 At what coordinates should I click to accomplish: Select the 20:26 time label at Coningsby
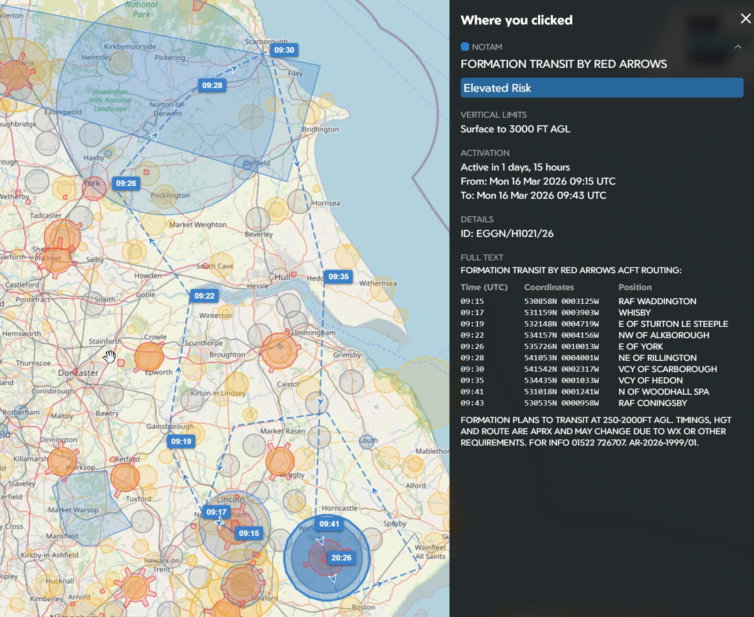pyautogui.click(x=341, y=558)
